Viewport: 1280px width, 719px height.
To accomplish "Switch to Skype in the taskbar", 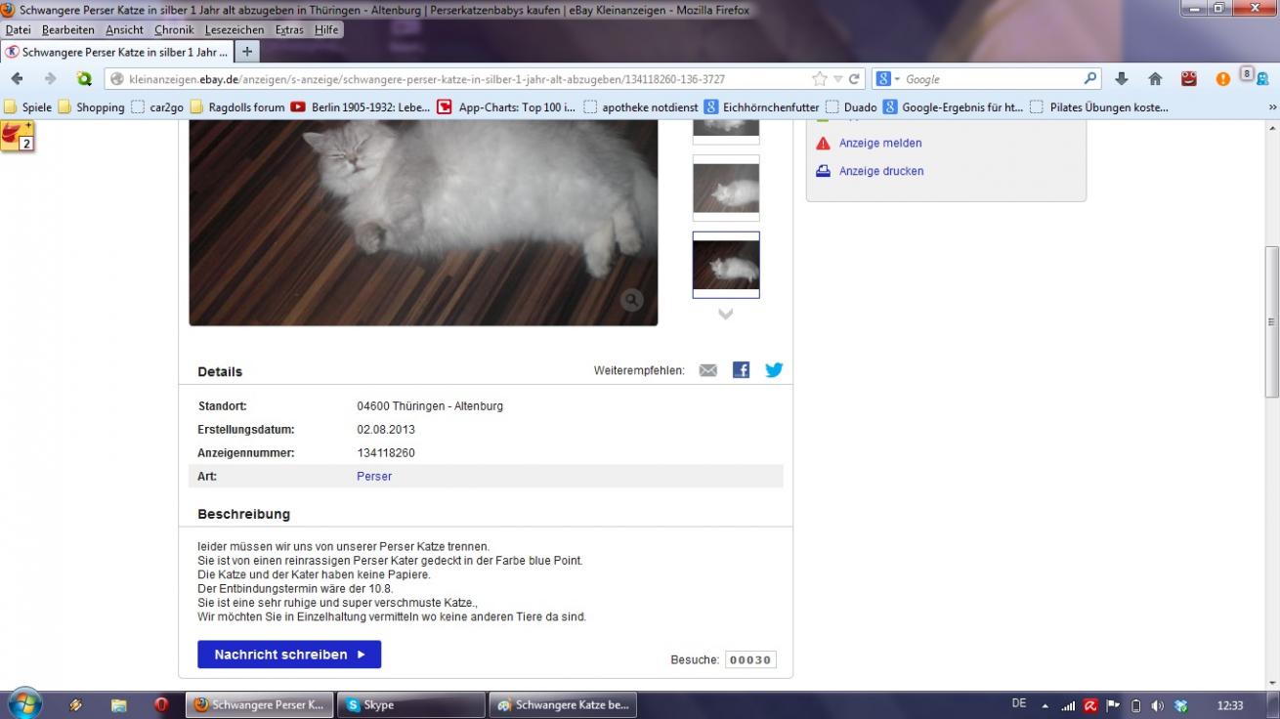I will pos(410,704).
